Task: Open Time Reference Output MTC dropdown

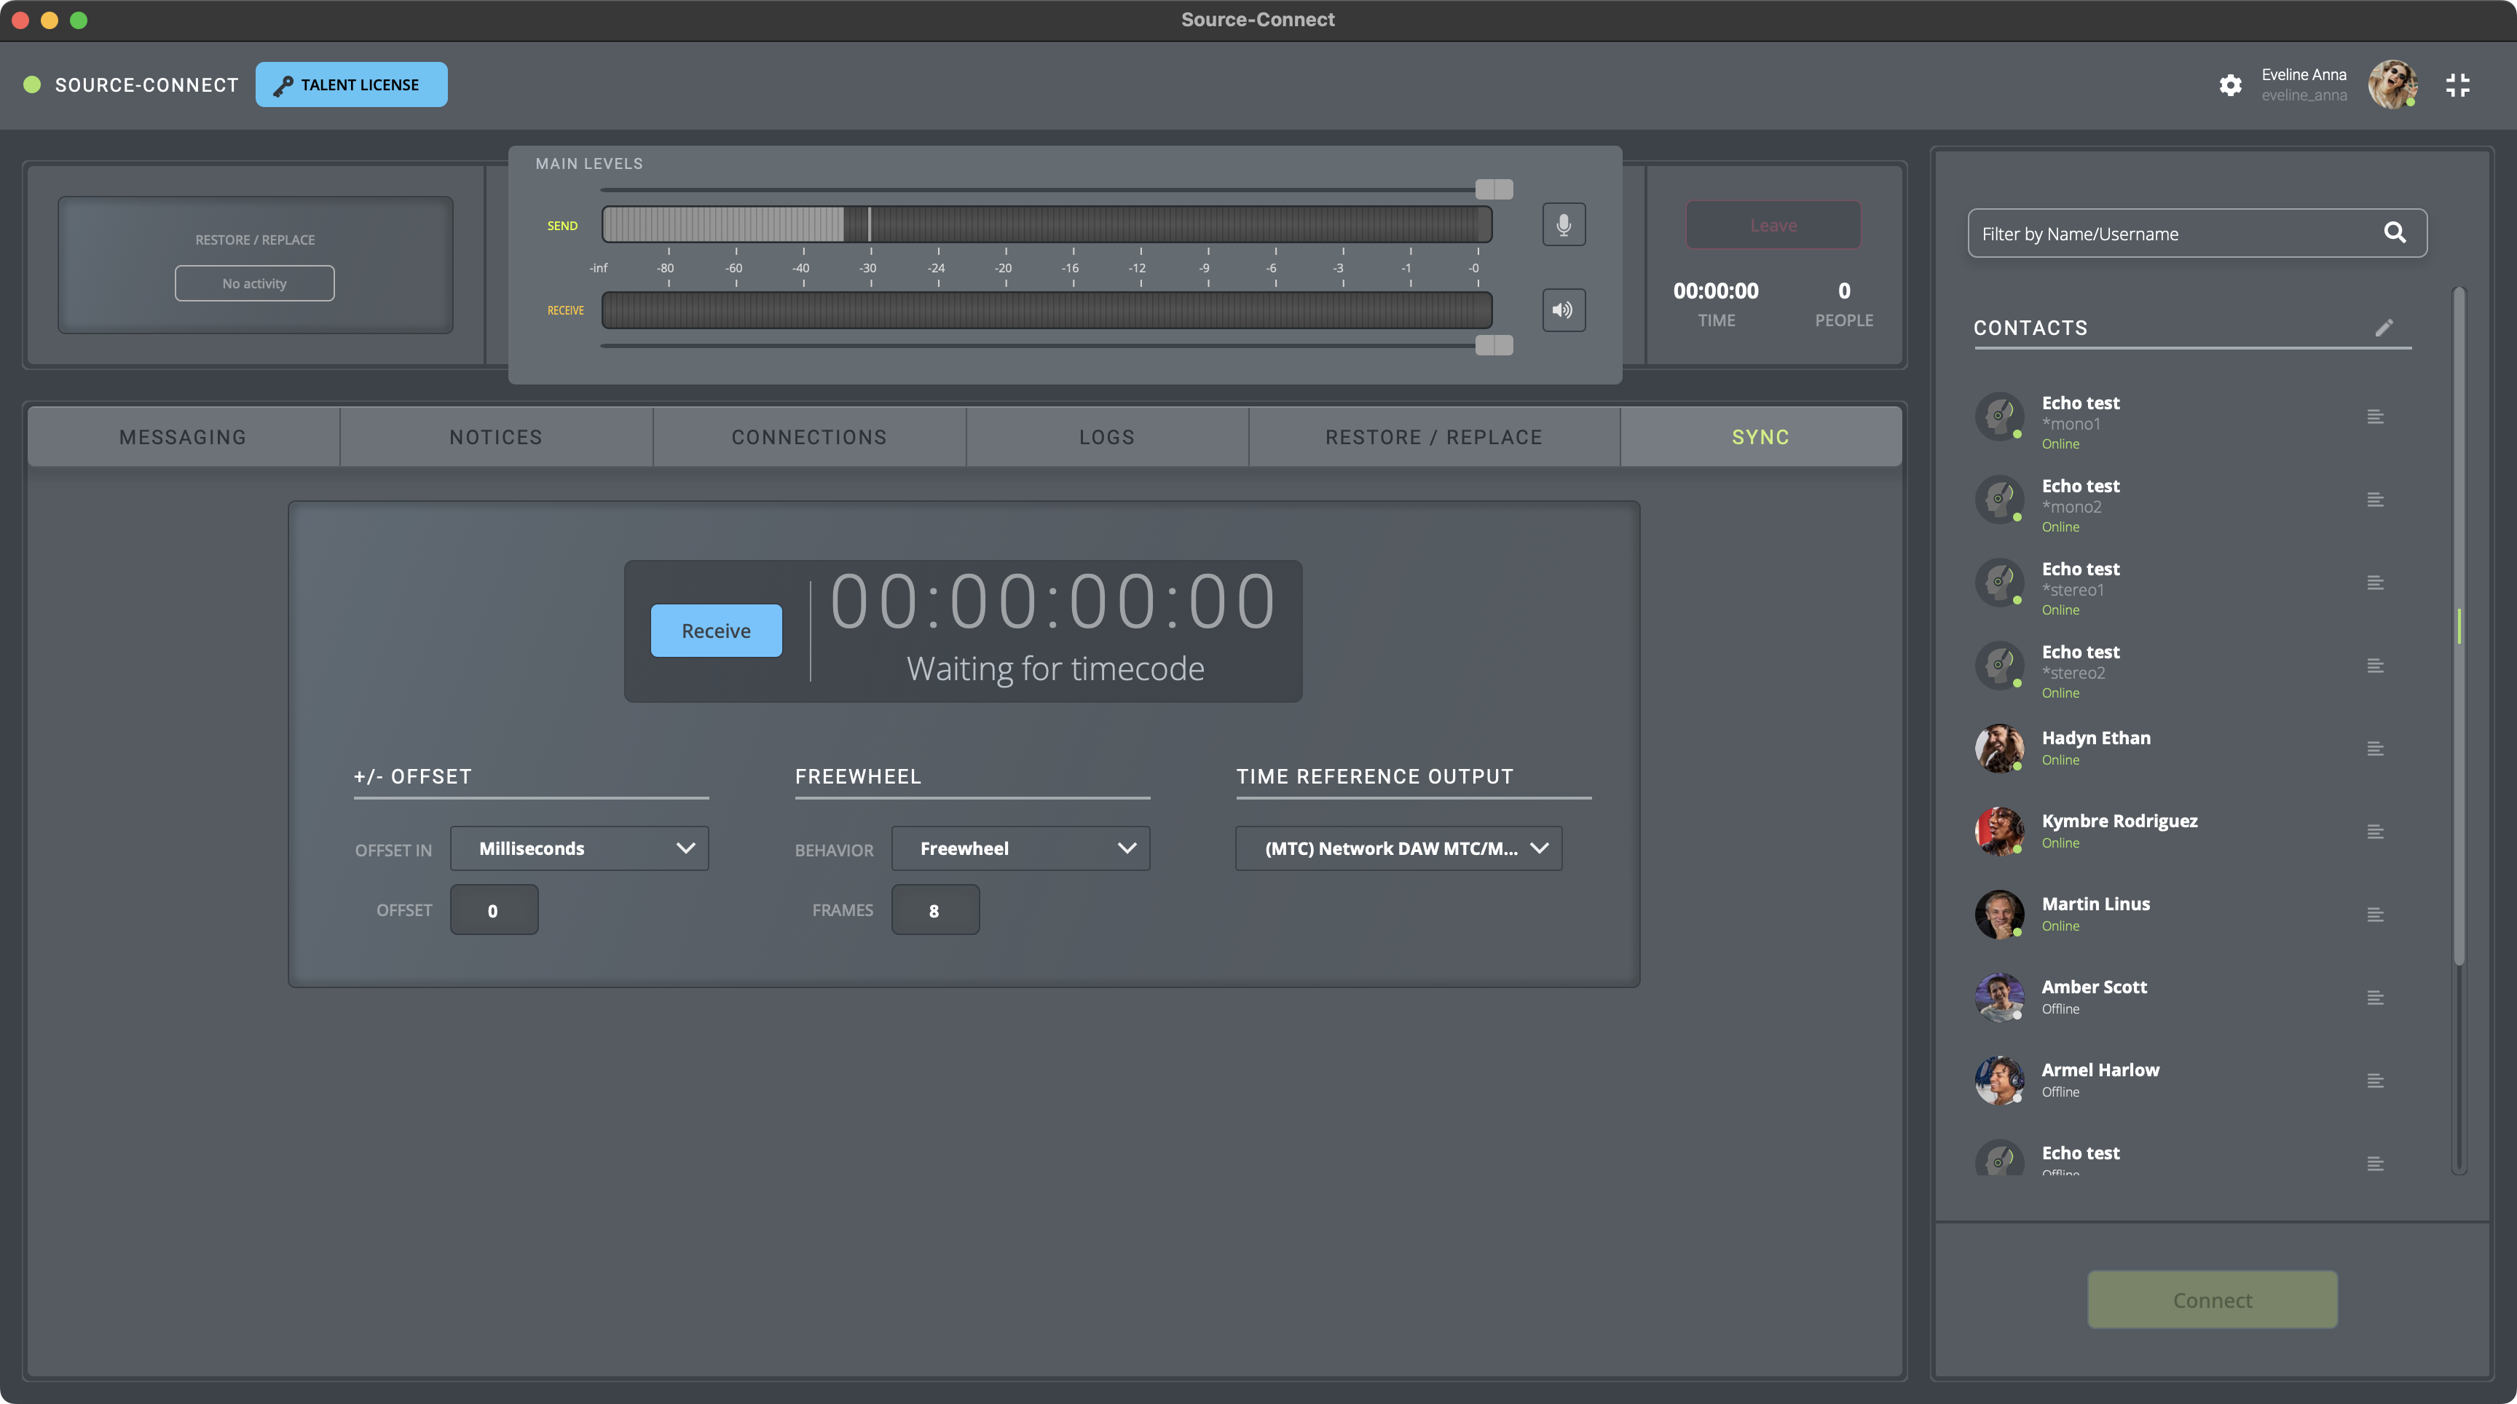Action: point(1398,848)
